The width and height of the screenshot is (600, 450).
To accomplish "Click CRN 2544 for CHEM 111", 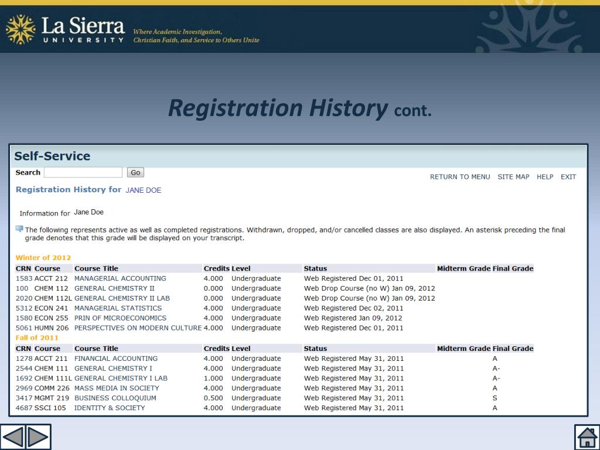I will [x=23, y=369].
